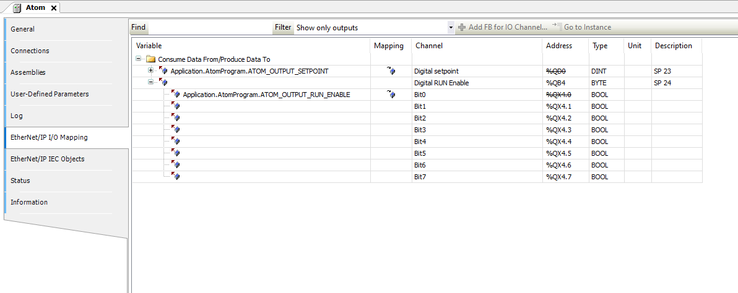Click the output icon in Bit2 row
The height and width of the screenshot is (293, 738).
pos(175,118)
